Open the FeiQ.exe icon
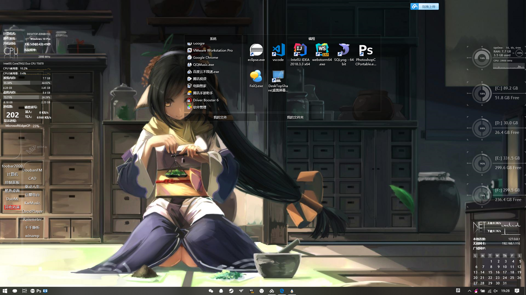This screenshot has width=526, height=295. pos(256,76)
